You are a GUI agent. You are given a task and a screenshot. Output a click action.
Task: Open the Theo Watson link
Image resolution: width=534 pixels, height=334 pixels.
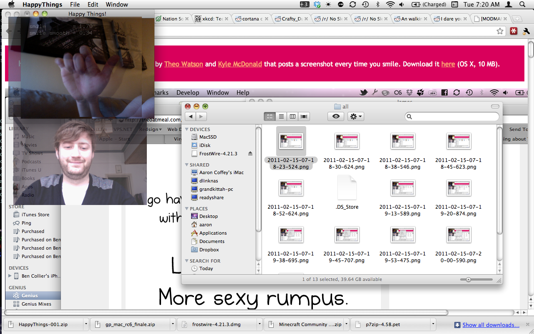click(x=184, y=64)
